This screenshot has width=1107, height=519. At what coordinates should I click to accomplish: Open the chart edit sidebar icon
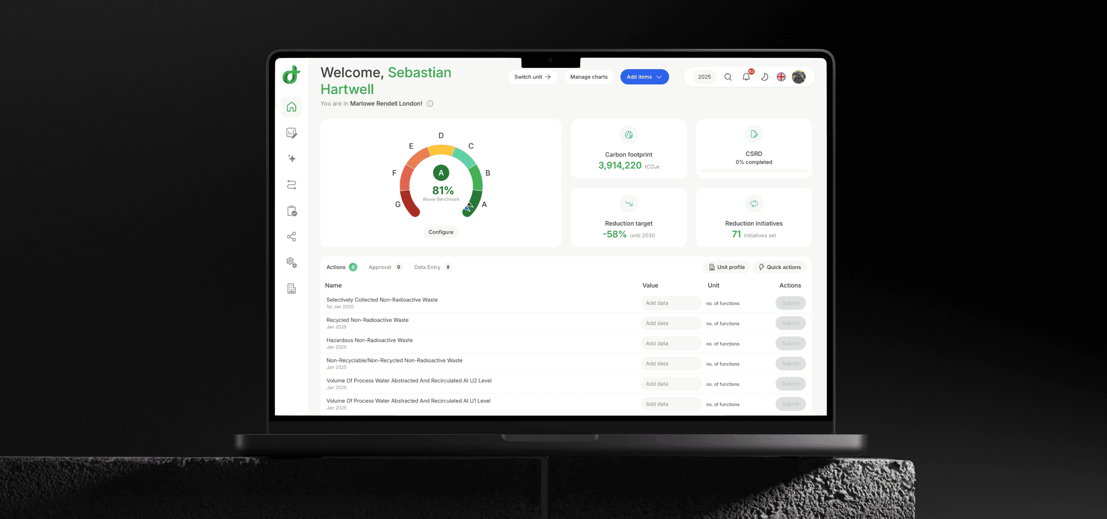click(x=291, y=133)
